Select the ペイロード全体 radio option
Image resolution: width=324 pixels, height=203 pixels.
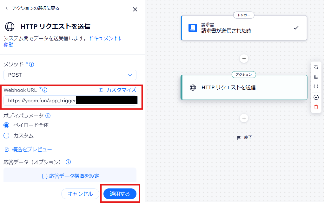coord(7,125)
